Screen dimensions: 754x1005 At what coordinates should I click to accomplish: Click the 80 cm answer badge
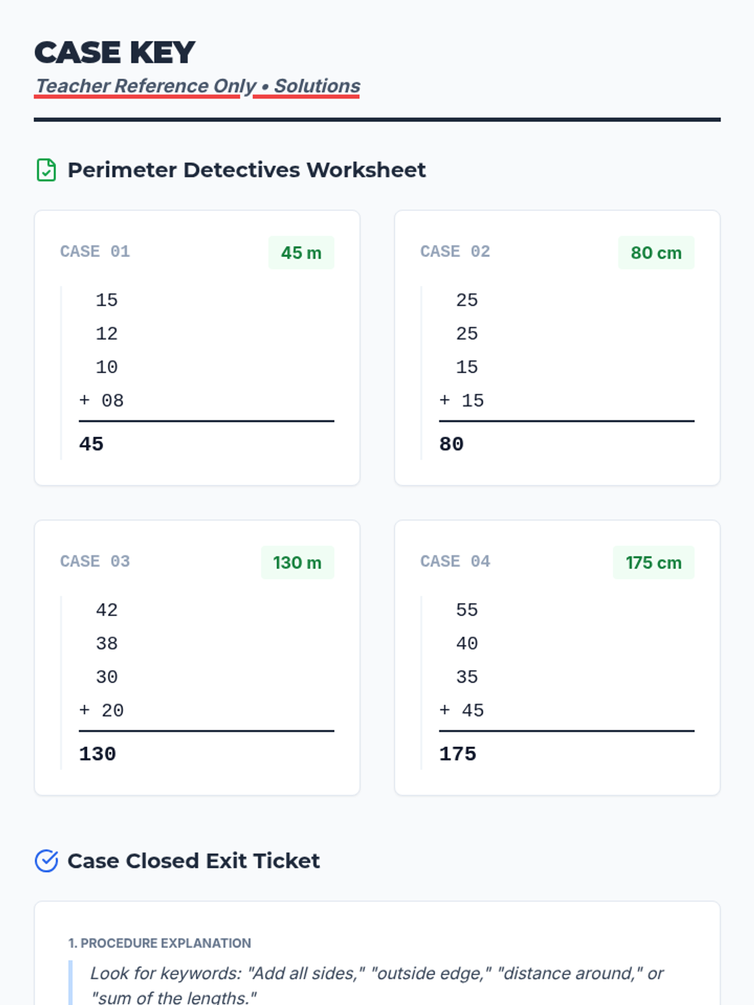(656, 253)
